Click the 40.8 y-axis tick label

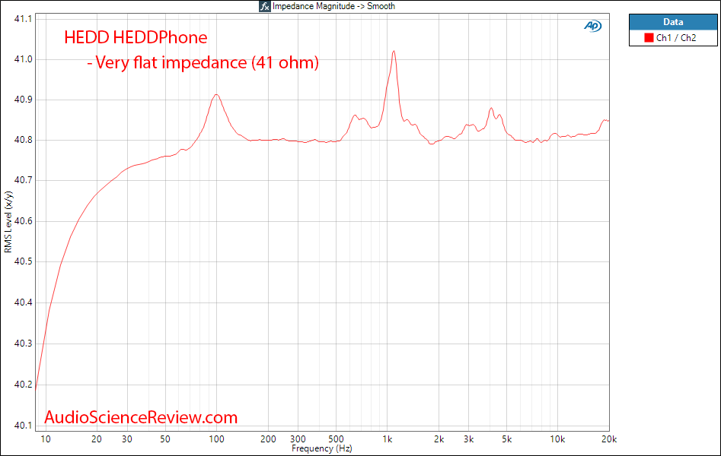point(23,140)
